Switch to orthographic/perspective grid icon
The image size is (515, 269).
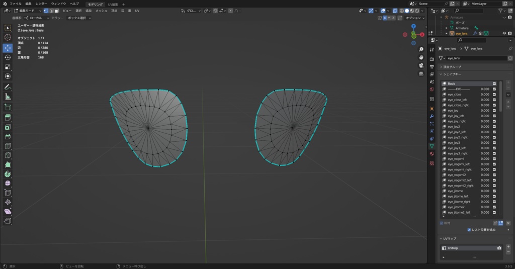421,73
